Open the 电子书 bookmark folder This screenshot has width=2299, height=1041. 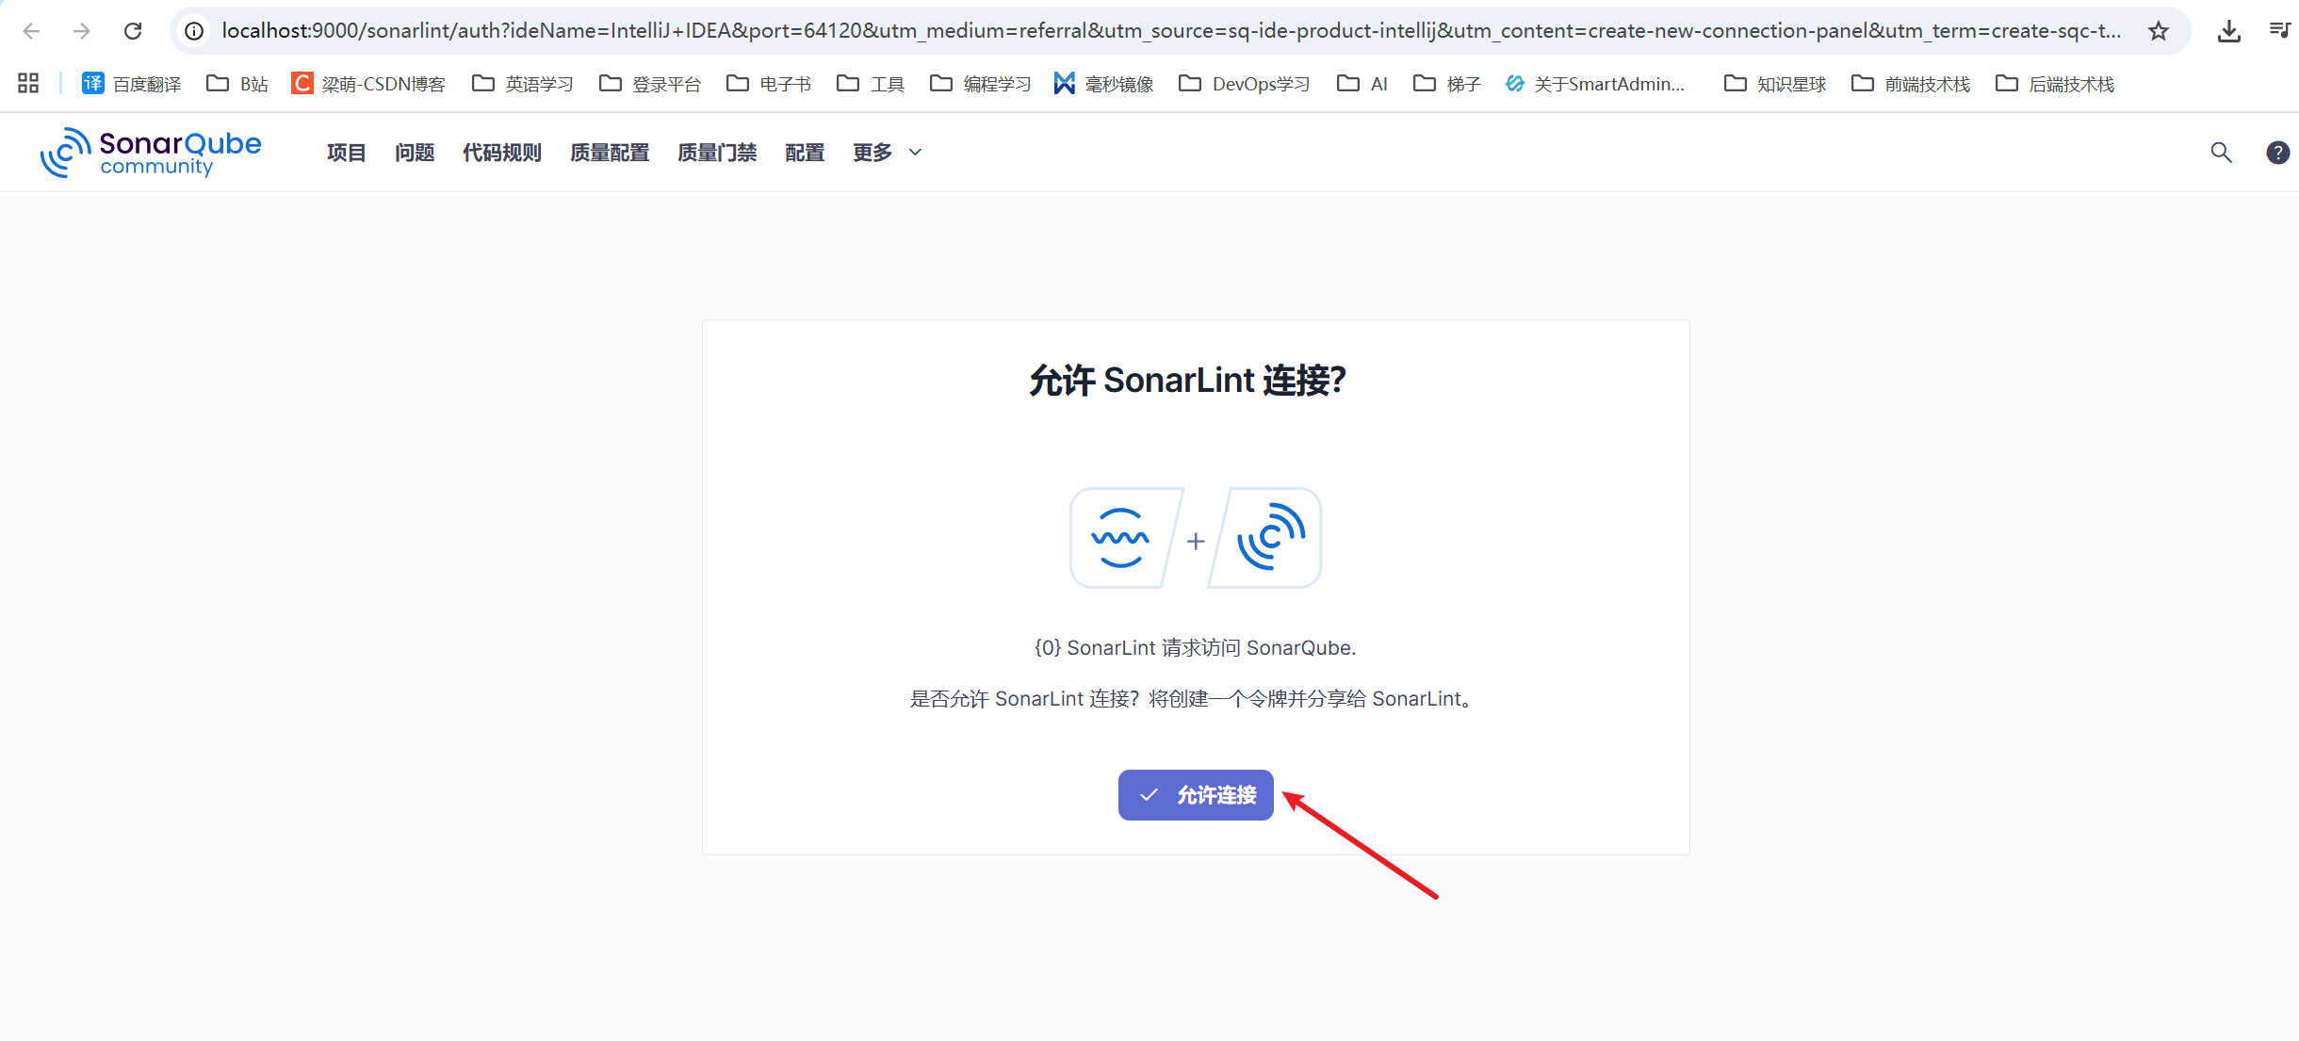(769, 84)
